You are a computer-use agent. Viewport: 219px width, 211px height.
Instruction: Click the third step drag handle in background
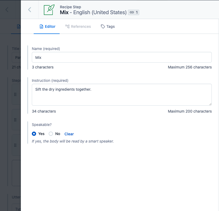(15, 145)
